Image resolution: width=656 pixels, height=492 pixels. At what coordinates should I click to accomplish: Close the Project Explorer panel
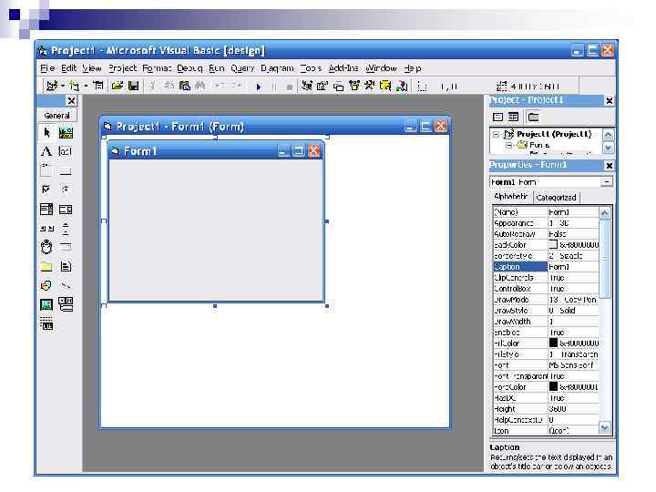610,101
